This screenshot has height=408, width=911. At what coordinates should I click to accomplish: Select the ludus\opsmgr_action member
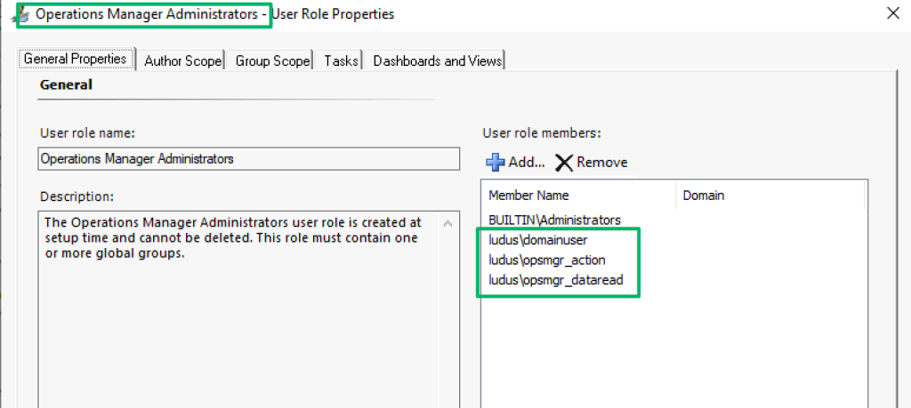click(x=547, y=260)
